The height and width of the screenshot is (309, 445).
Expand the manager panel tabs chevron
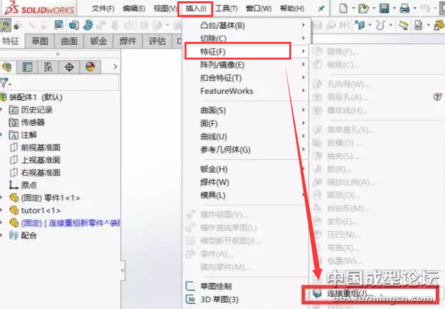114,67
